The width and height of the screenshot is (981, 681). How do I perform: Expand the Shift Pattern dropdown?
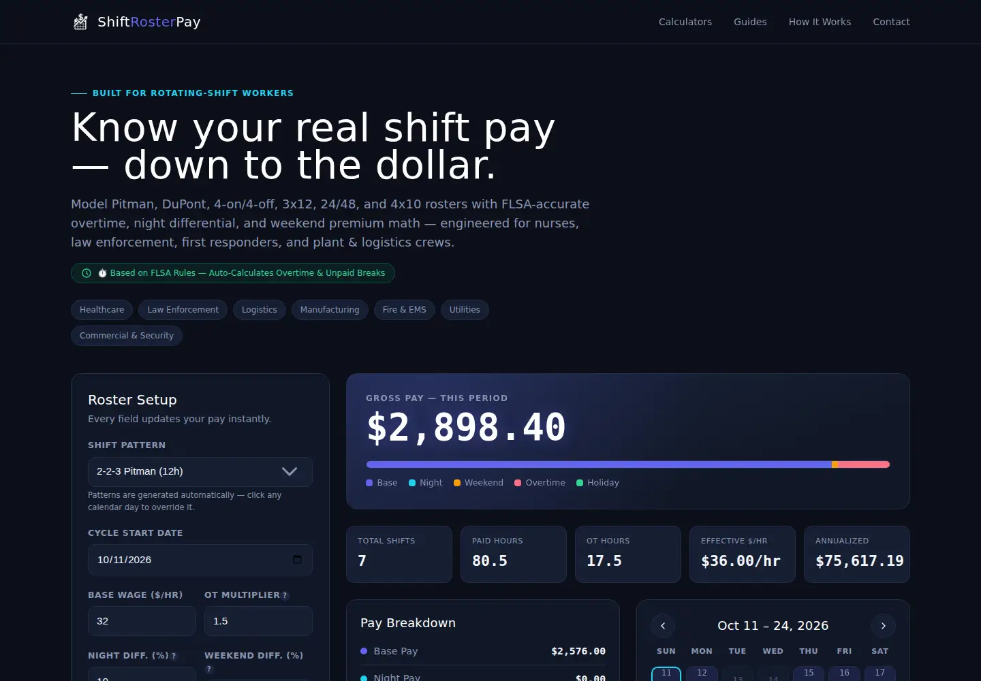tap(200, 472)
